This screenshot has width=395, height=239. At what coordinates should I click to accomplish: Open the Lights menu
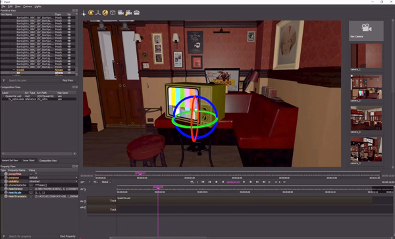38,7
